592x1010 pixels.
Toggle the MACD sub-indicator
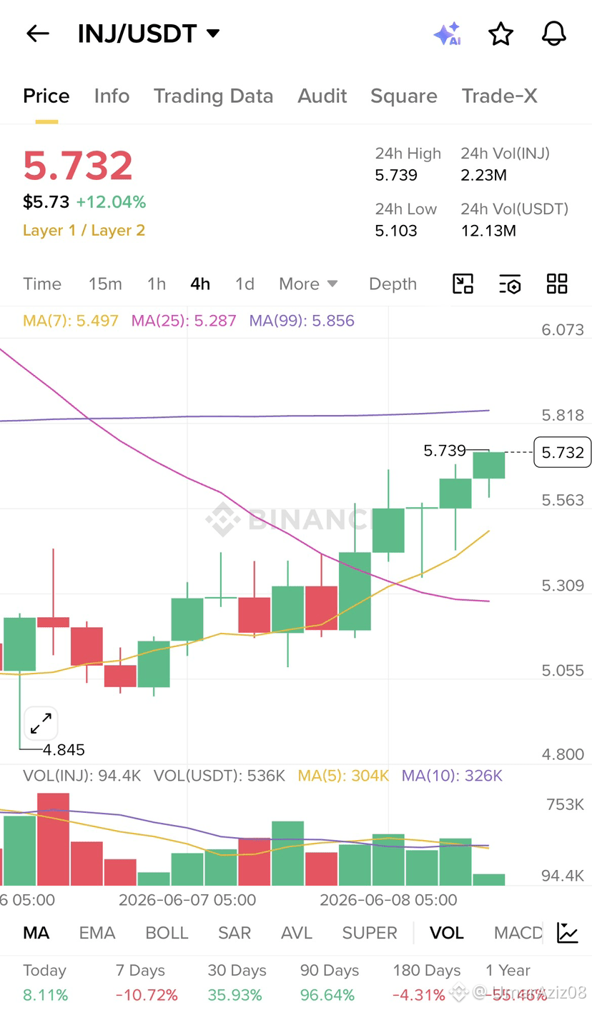click(x=518, y=932)
